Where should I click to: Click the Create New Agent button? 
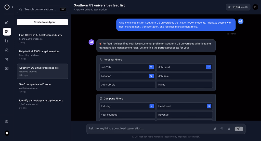[x=43, y=22]
